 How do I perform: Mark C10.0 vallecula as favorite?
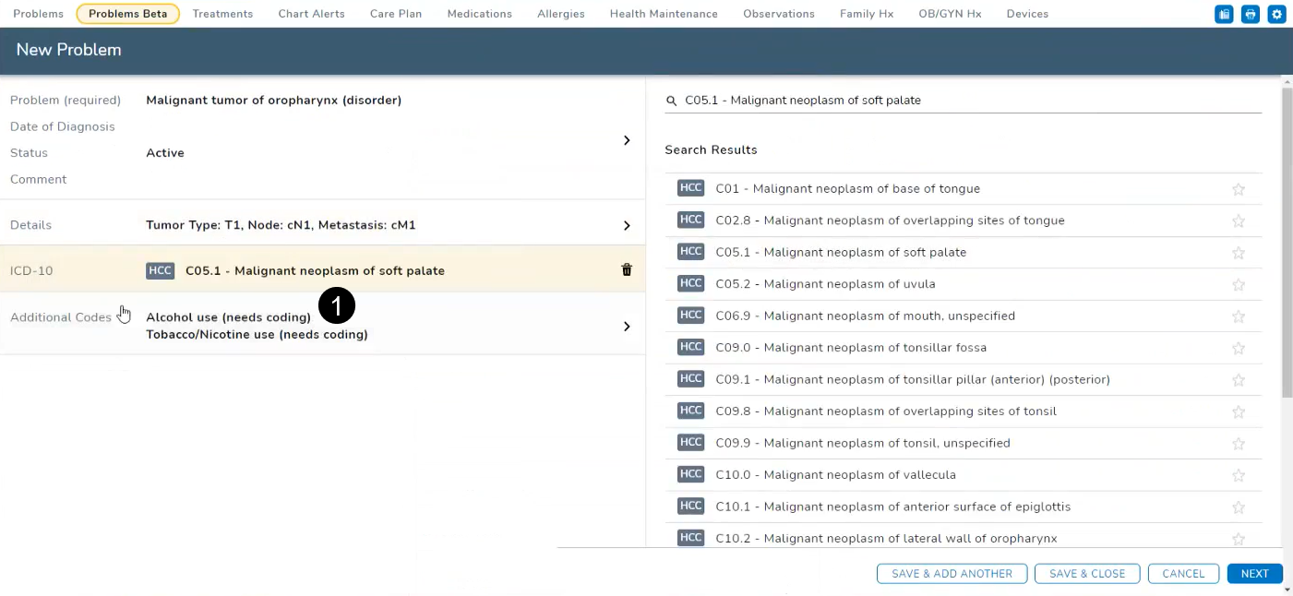1239,475
